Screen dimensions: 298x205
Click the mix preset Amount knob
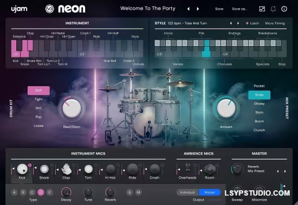pyautogui.click(x=226, y=108)
